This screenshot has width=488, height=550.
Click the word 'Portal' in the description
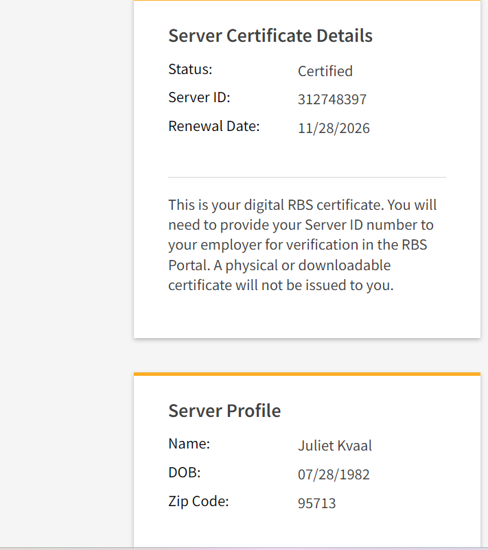click(x=187, y=265)
